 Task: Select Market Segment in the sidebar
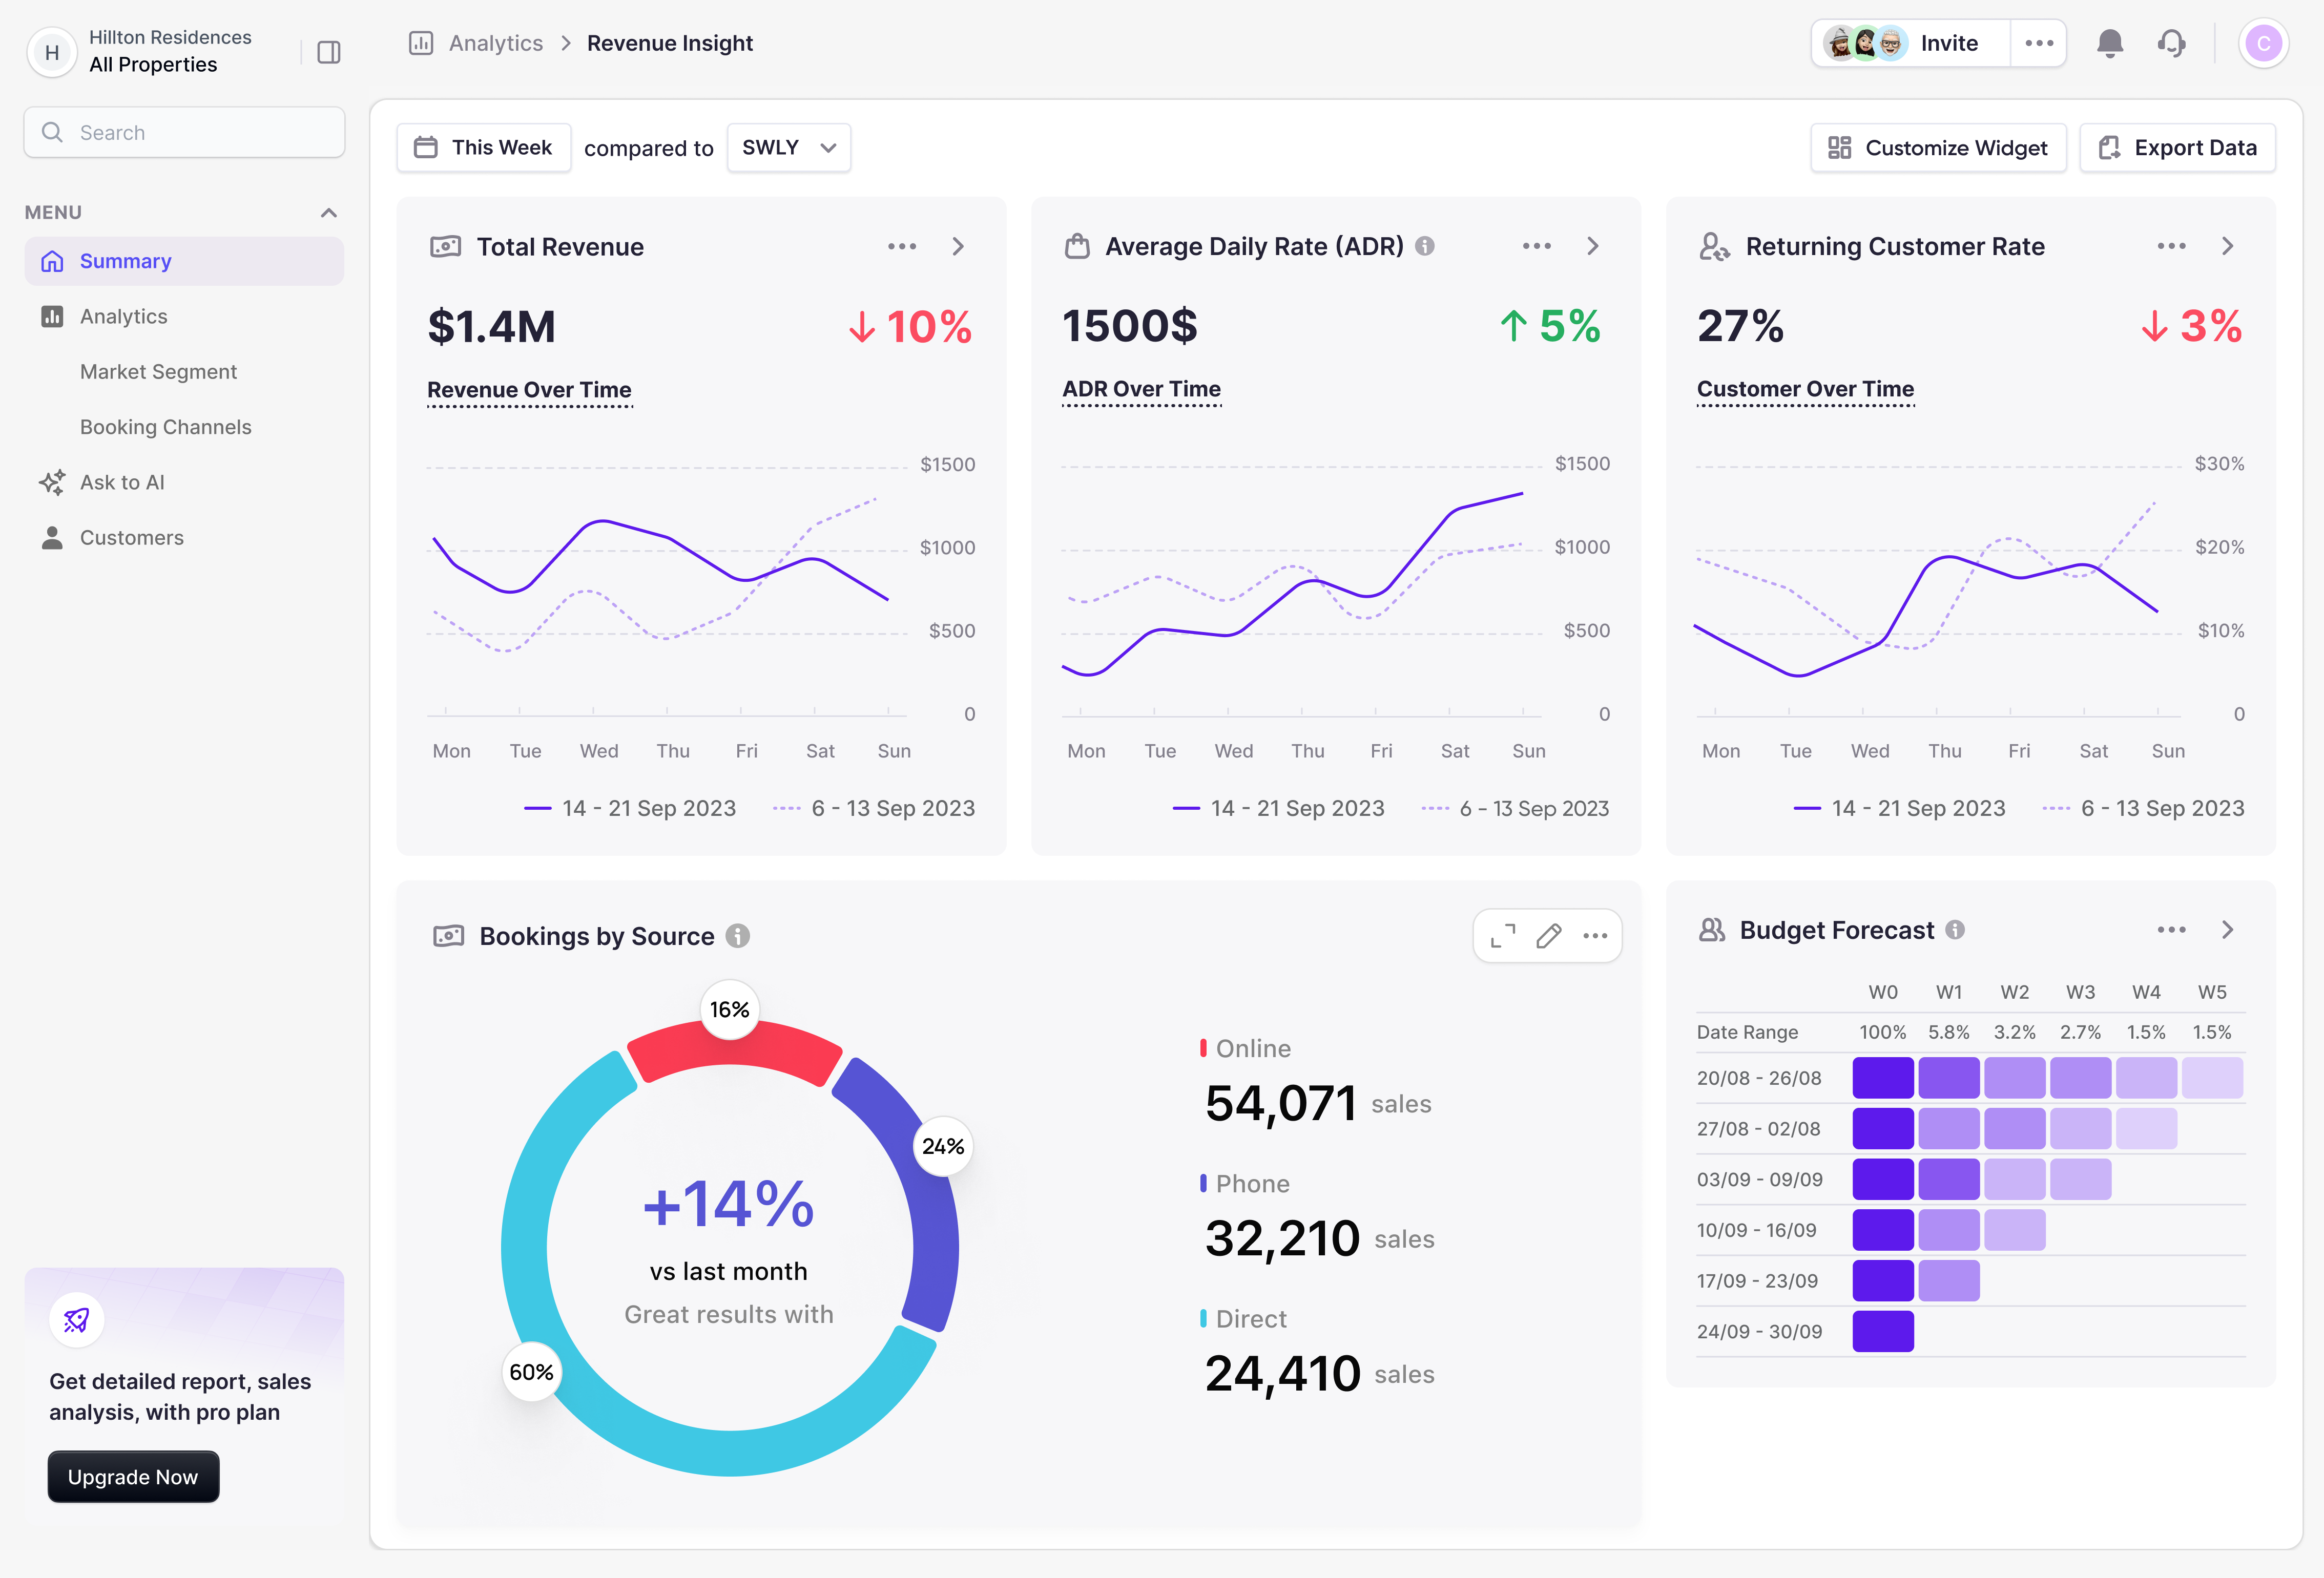(158, 372)
